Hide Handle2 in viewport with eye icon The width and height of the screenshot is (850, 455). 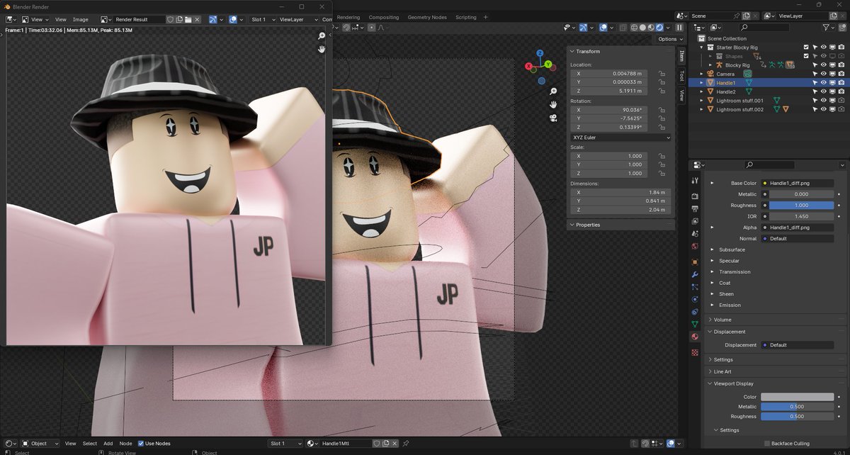pos(824,91)
